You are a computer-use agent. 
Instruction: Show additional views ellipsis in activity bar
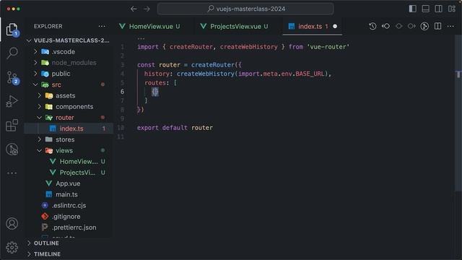tap(12, 173)
